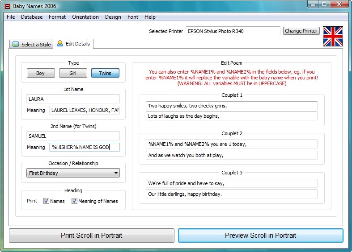
Task: Switch to the Edit Details tab
Action: [x=73, y=44]
